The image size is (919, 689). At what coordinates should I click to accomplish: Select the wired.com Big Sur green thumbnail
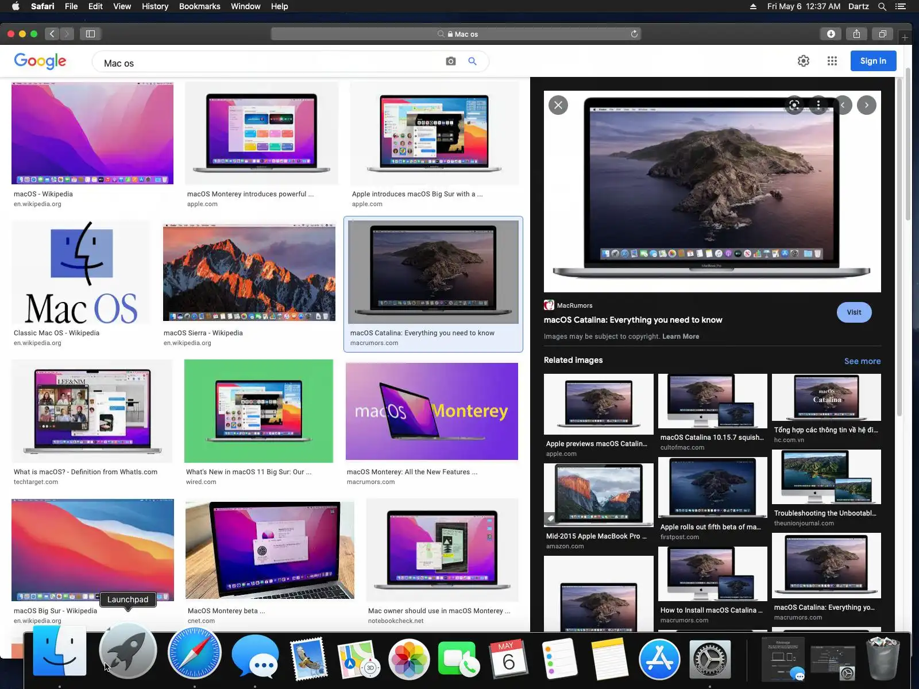(258, 411)
